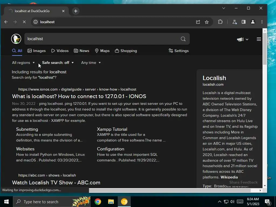The width and height of the screenshot is (276, 207).
Task: Stop page loading with the X button
Action: pos(24,22)
